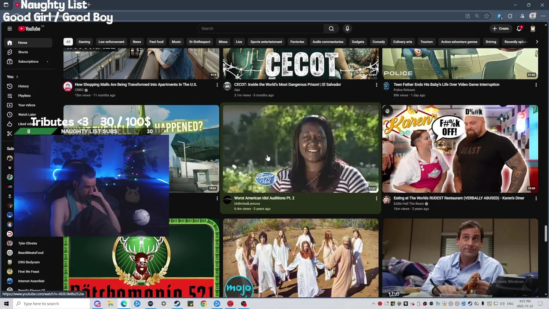Open Your videos in the sidebar
This screenshot has height=309, width=549.
click(x=28, y=105)
